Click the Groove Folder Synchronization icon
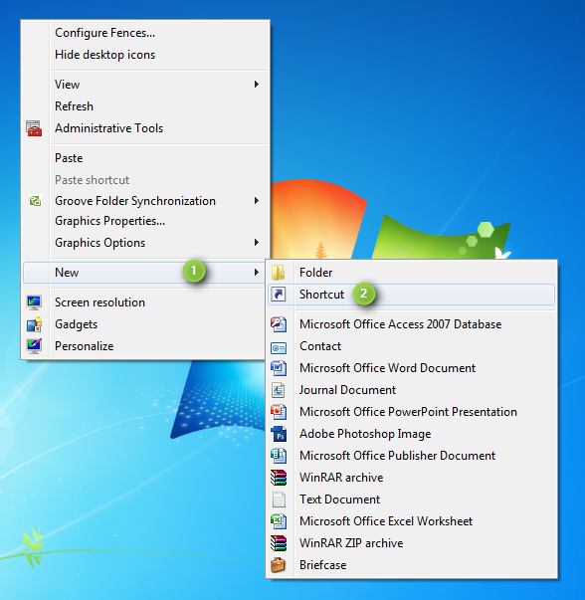 [35, 201]
